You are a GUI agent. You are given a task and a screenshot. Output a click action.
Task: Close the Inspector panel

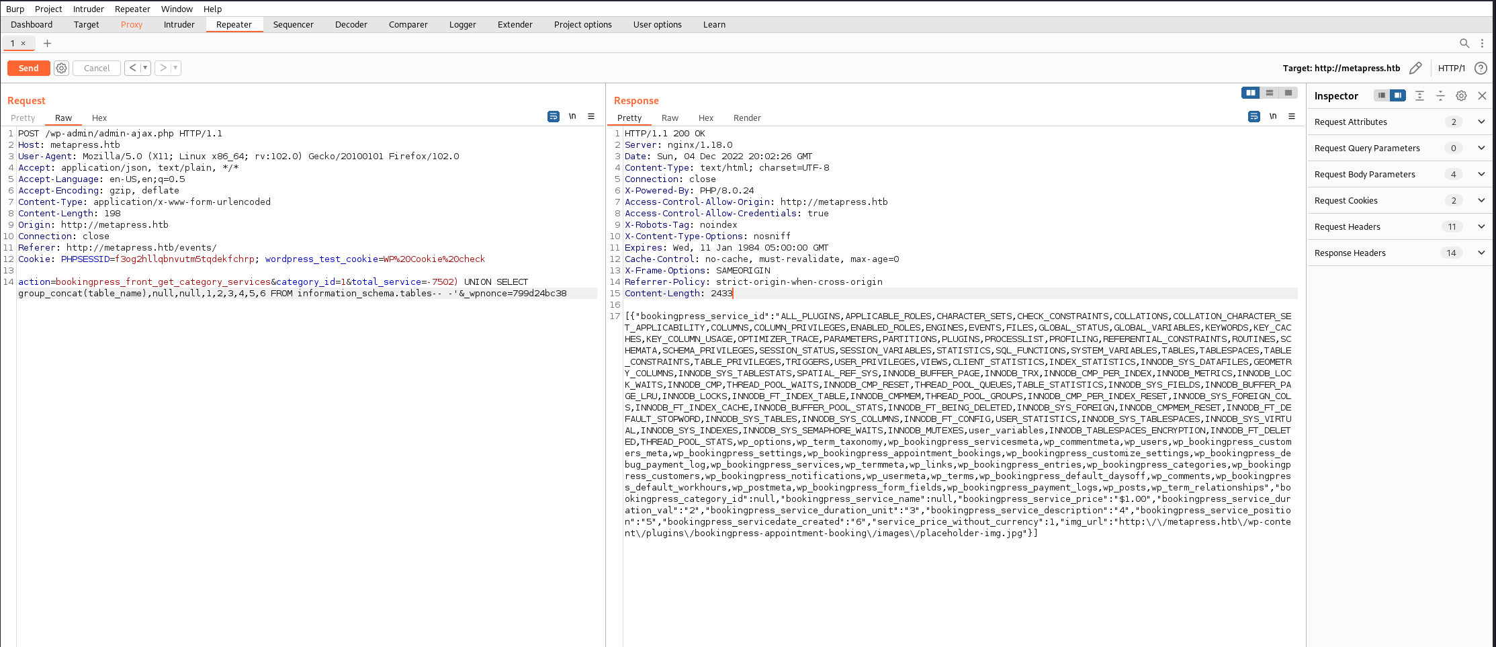1482,95
